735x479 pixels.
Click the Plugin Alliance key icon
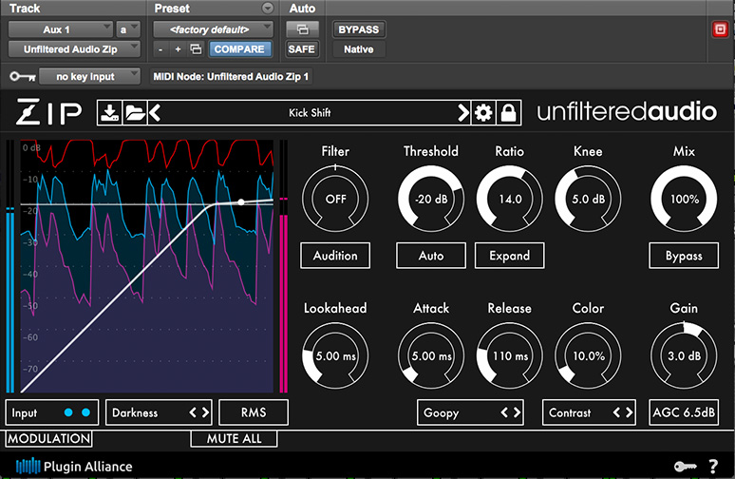pos(684,466)
